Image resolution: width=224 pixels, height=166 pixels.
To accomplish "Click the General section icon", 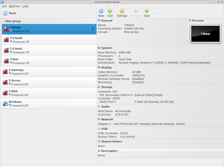I will tap(99, 21).
